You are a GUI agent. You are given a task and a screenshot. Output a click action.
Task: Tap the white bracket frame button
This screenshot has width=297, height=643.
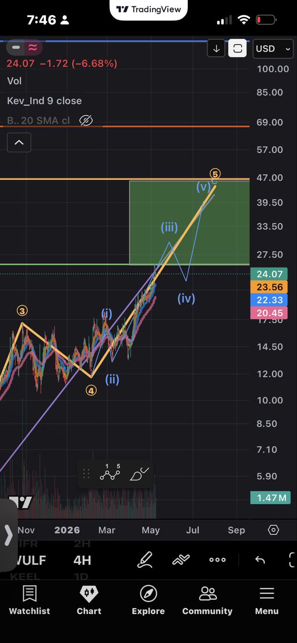point(238,49)
